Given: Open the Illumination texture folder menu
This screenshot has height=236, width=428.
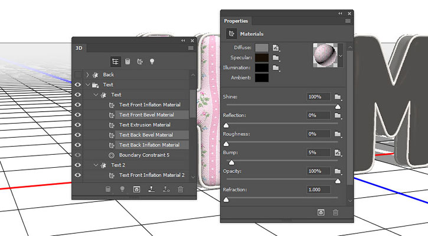Looking at the screenshot, I should click(276, 68).
